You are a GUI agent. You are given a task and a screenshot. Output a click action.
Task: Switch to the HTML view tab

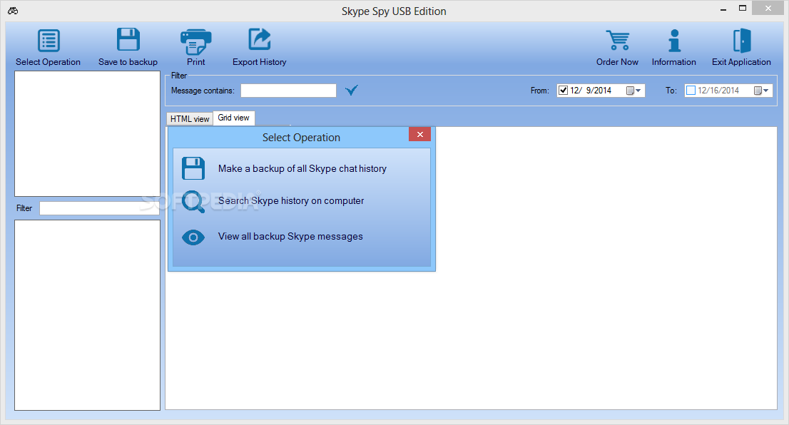pyautogui.click(x=190, y=118)
